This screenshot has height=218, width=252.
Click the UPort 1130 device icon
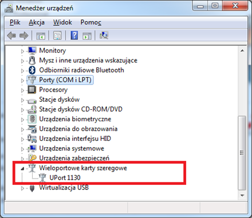pyautogui.click(x=42, y=178)
